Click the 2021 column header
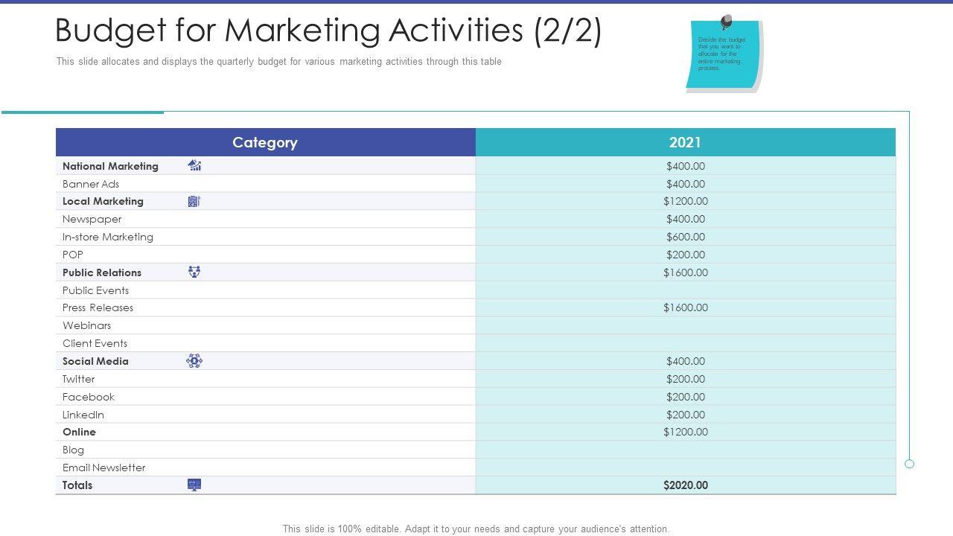953x536 pixels. click(685, 142)
